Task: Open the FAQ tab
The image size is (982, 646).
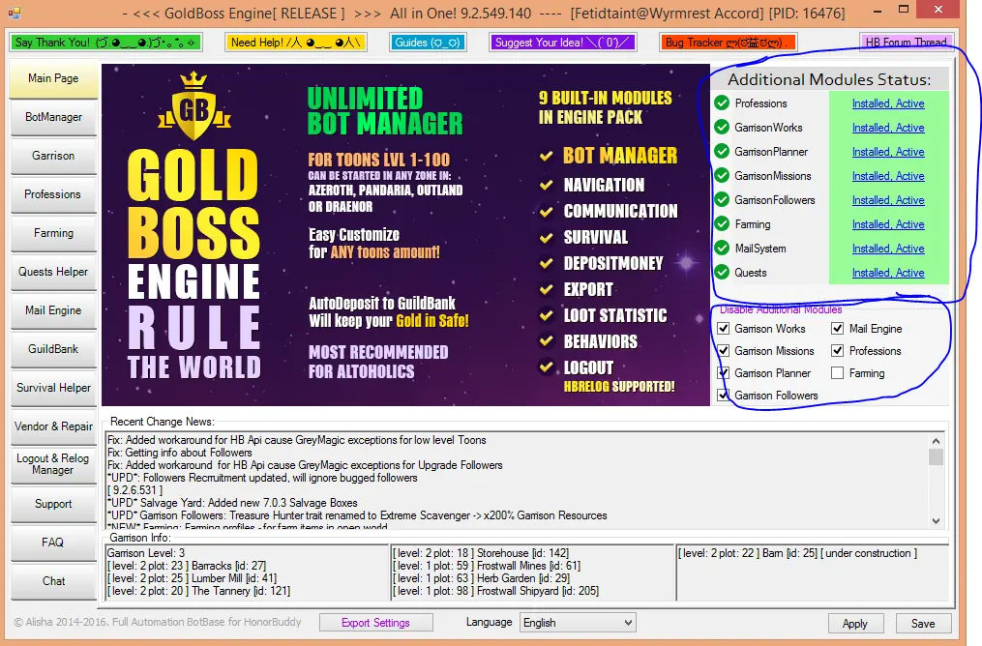Action: [53, 543]
